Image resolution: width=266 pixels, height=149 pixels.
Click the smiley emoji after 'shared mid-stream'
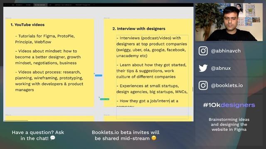pyautogui.click(x=154, y=138)
